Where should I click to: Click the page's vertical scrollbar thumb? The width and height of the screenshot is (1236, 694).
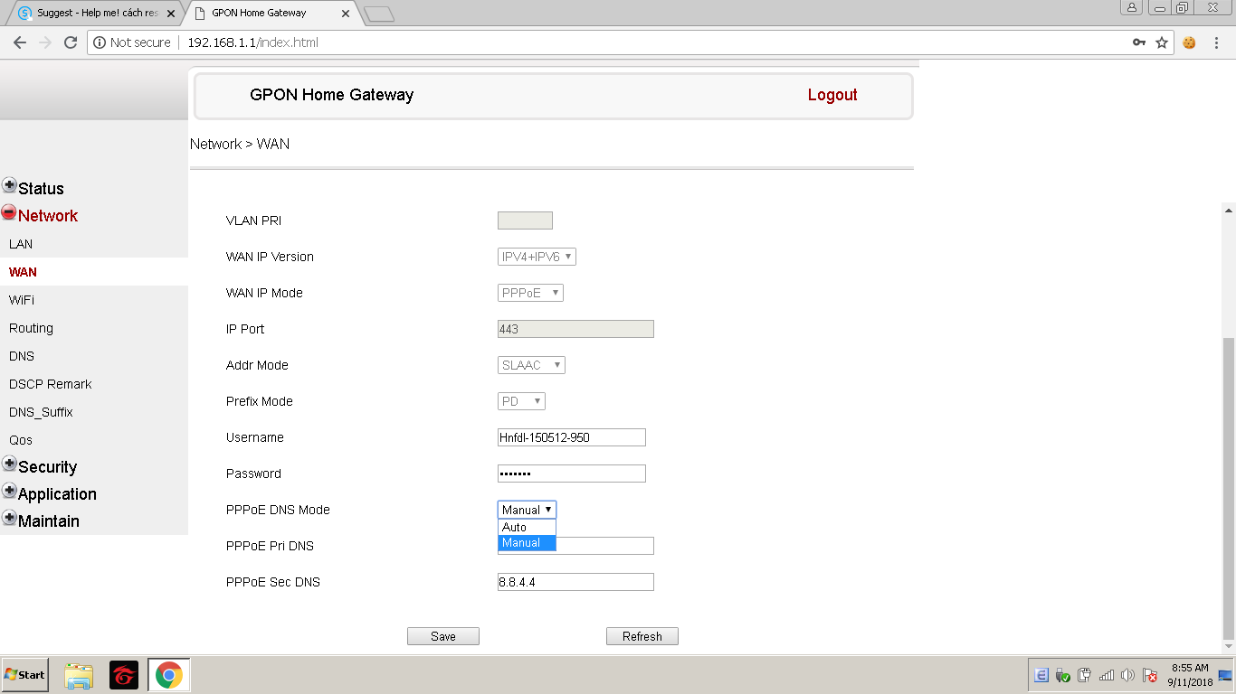(x=1228, y=488)
